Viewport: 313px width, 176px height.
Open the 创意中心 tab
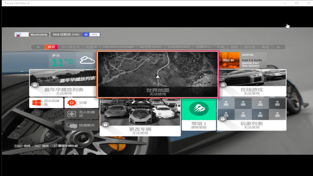click(x=203, y=47)
